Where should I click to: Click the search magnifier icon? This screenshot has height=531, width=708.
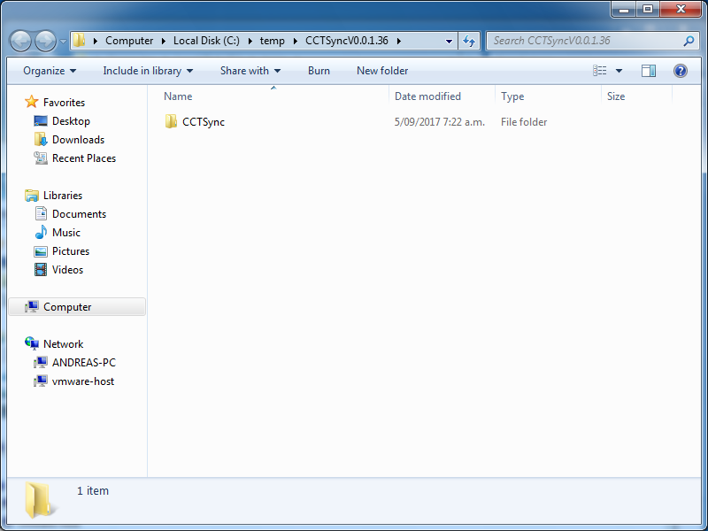689,41
